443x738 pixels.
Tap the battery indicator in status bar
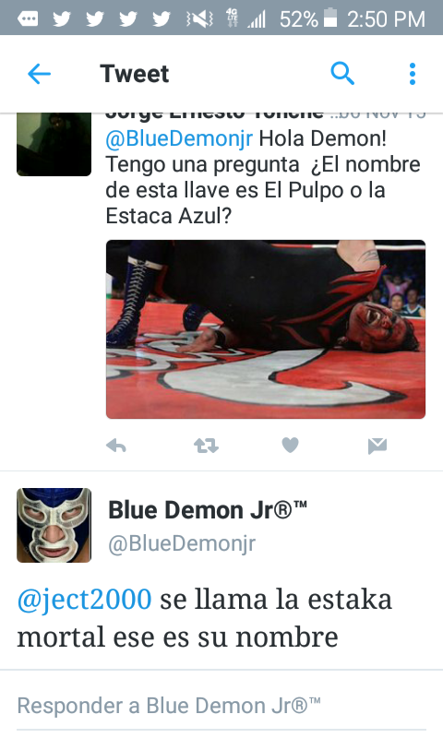tap(331, 18)
